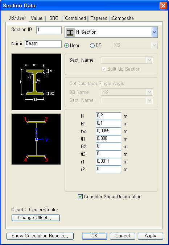
Task: Select the User radio button
Action: pyautogui.click(x=67, y=46)
